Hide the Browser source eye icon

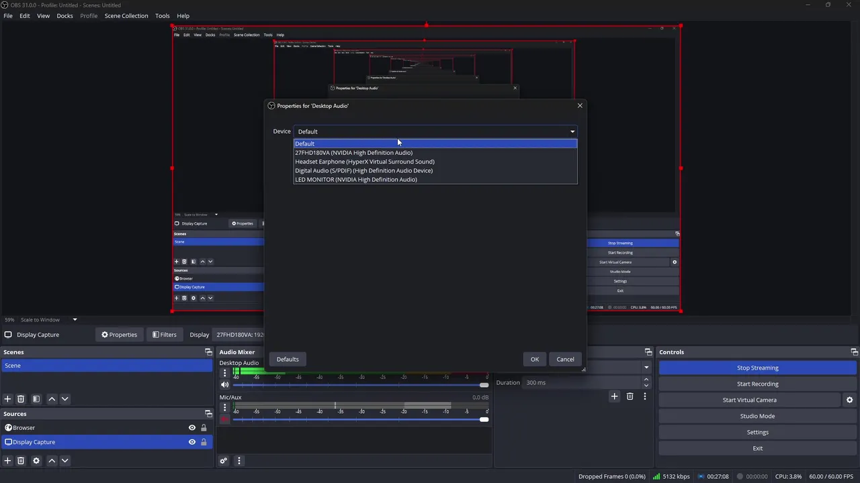(x=192, y=428)
